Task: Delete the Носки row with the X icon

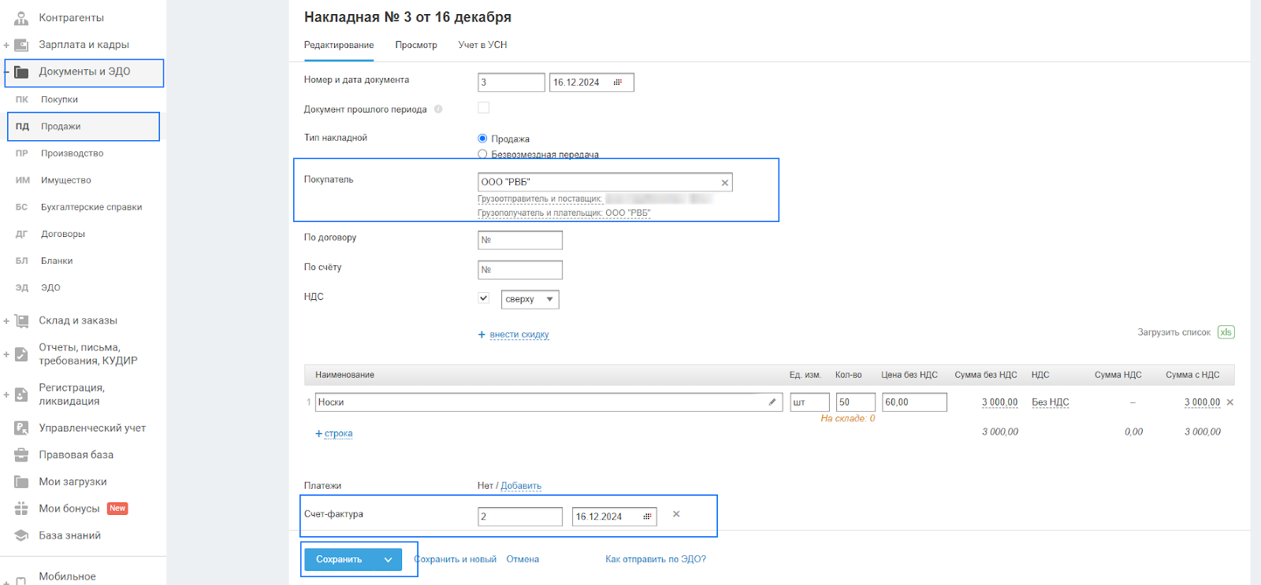Action: 1230,402
